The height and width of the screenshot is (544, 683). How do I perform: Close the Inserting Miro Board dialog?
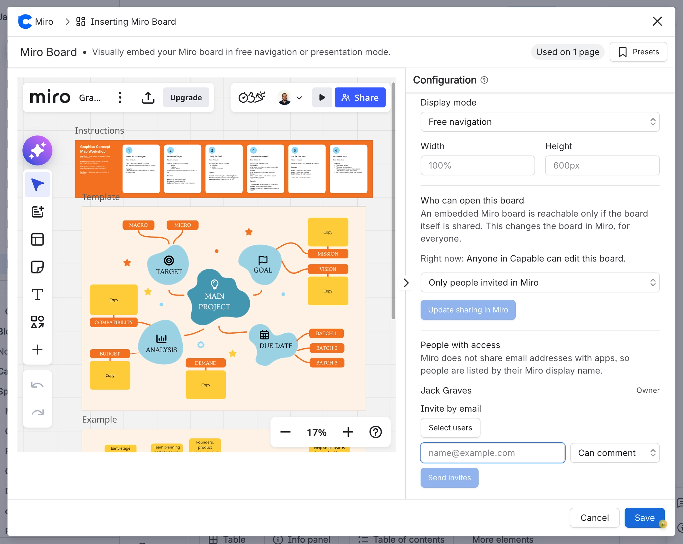point(657,21)
